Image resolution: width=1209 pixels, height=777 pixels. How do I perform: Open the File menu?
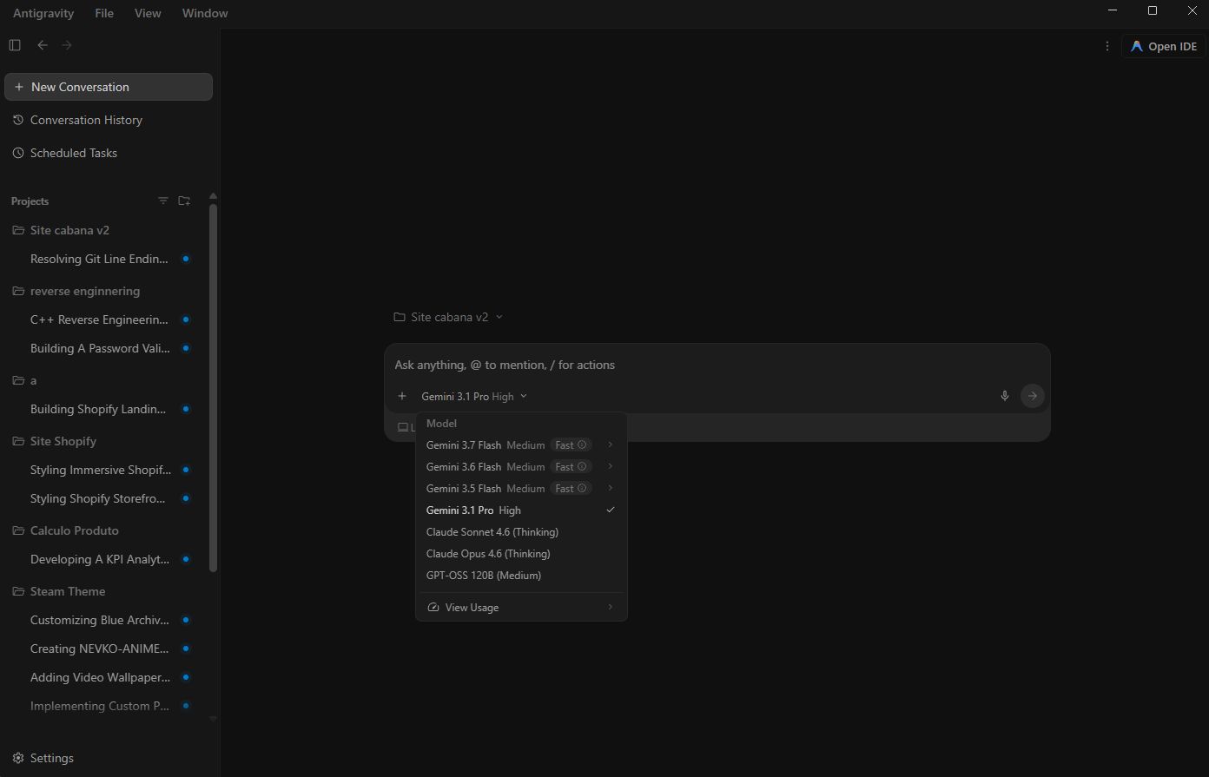click(x=104, y=13)
